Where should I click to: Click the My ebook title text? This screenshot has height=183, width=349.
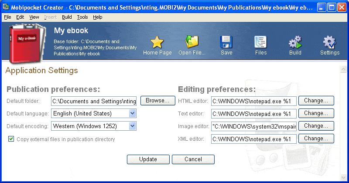coord(71,30)
